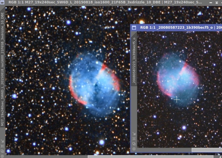Open window menu icon of M27 DBE window

click(x=2, y=2)
